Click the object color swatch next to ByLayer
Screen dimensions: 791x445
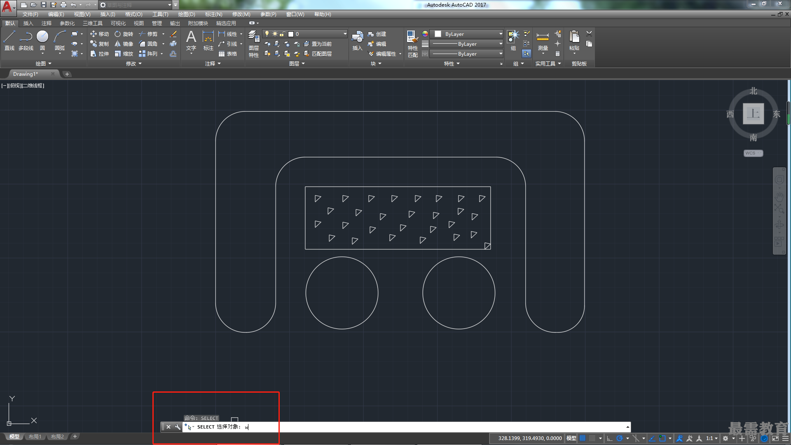point(438,34)
